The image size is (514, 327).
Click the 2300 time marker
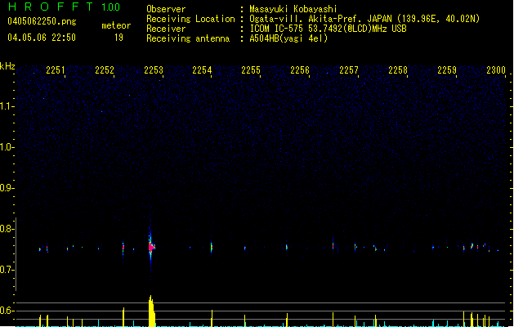(x=496, y=71)
